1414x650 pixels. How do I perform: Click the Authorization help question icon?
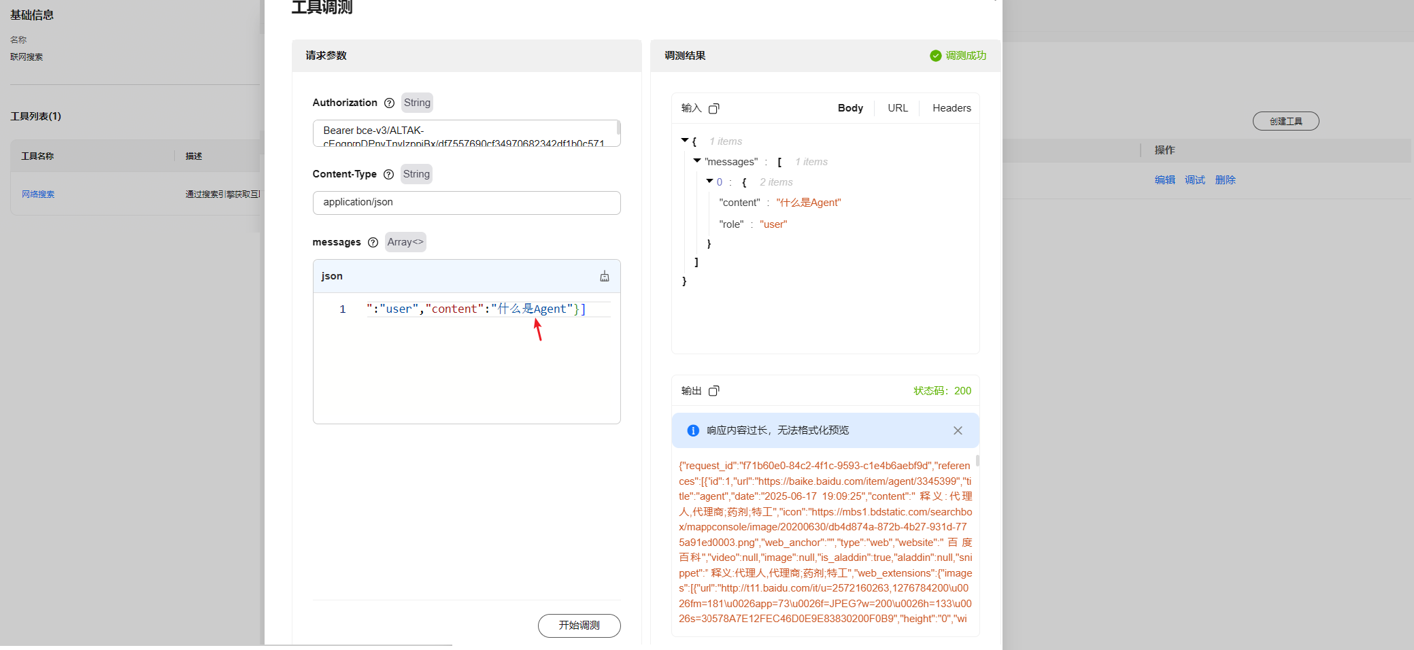[x=389, y=103]
